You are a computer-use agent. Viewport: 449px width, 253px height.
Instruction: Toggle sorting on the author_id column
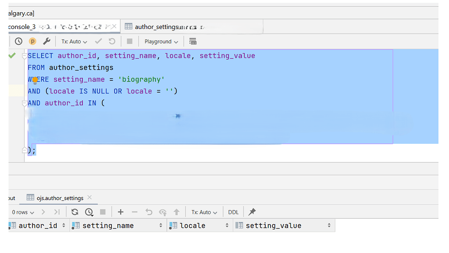pos(63,225)
